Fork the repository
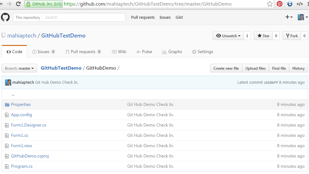The width and height of the screenshot is (309, 174). (292, 36)
